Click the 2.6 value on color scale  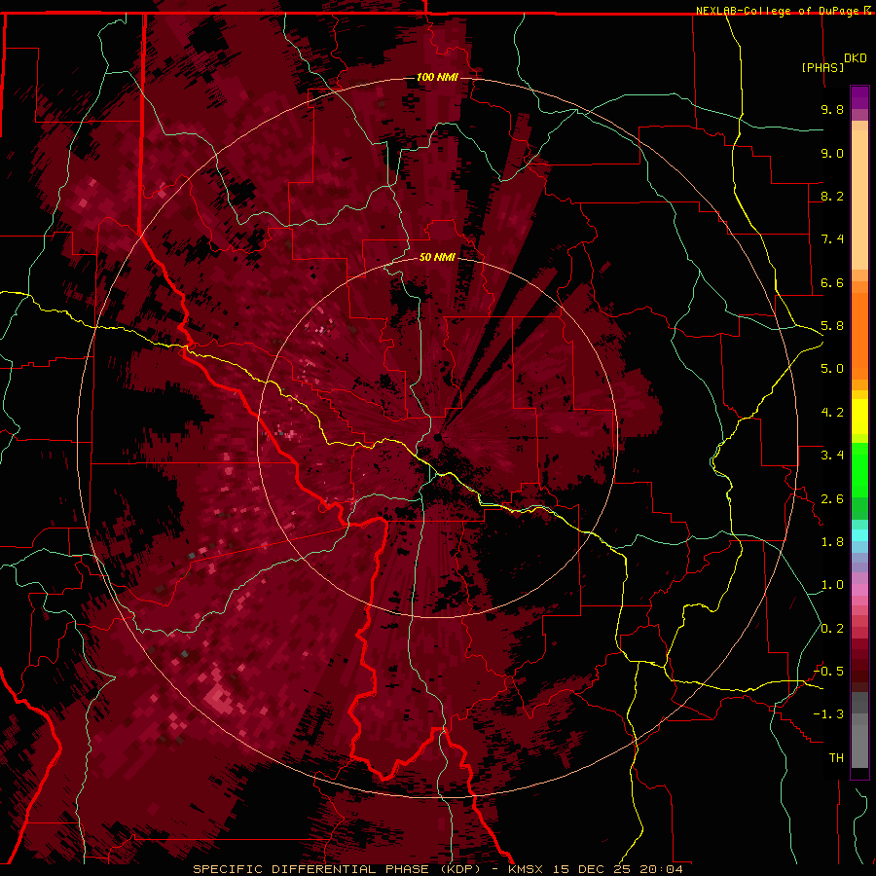(x=832, y=498)
